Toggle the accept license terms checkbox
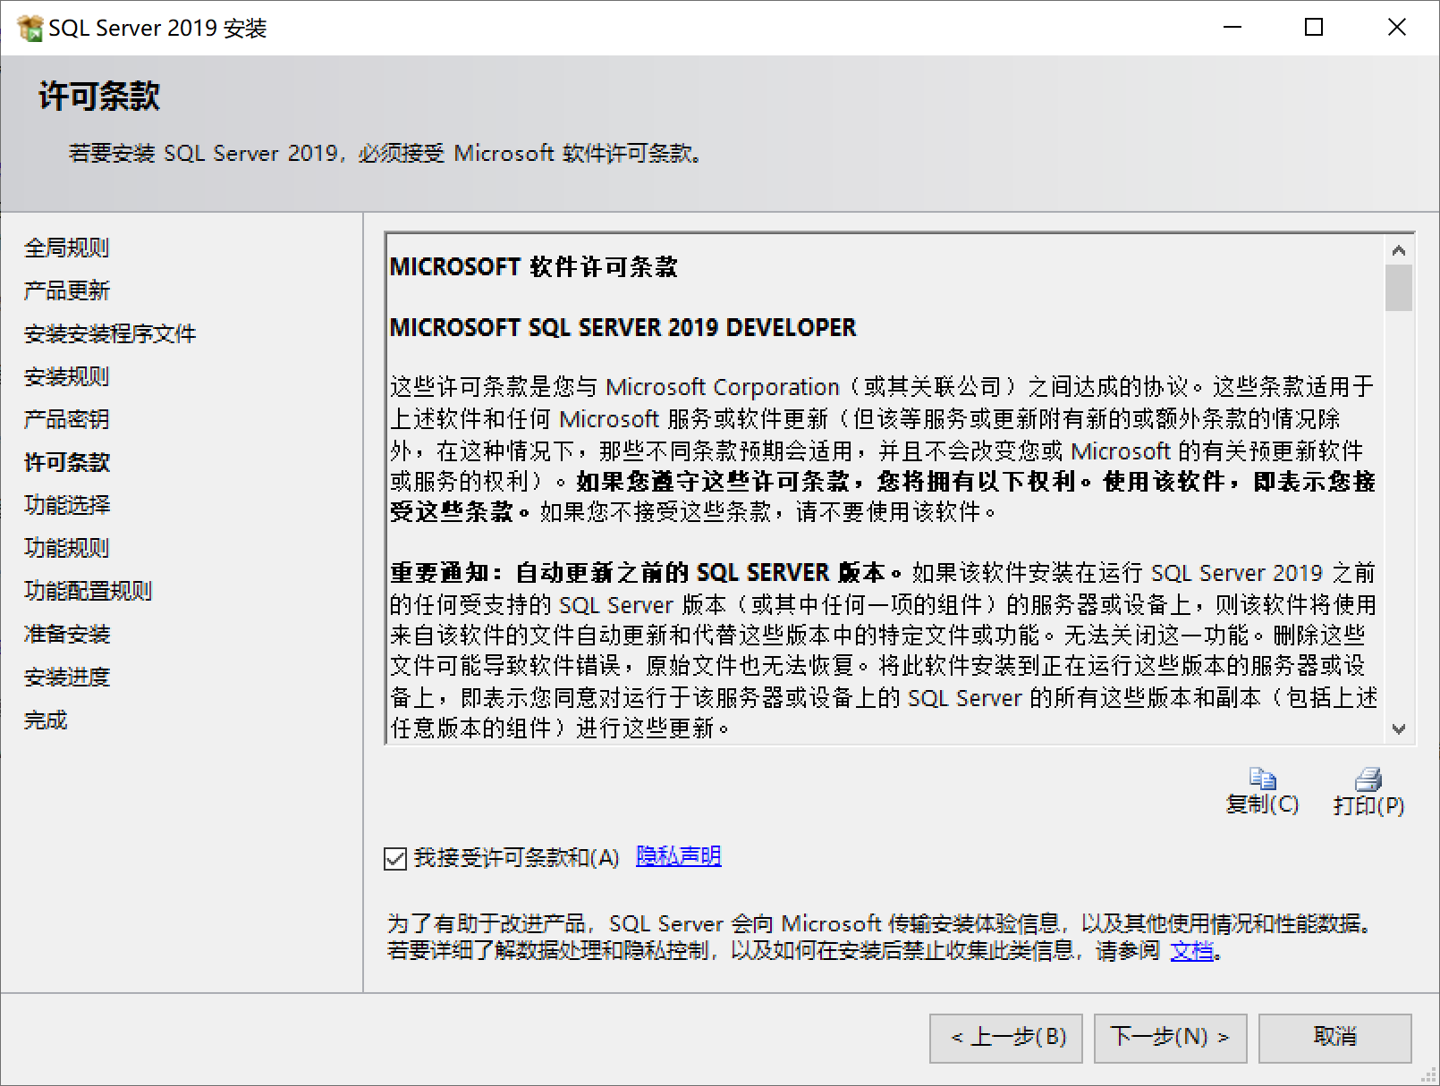This screenshot has height=1086, width=1440. (x=395, y=859)
